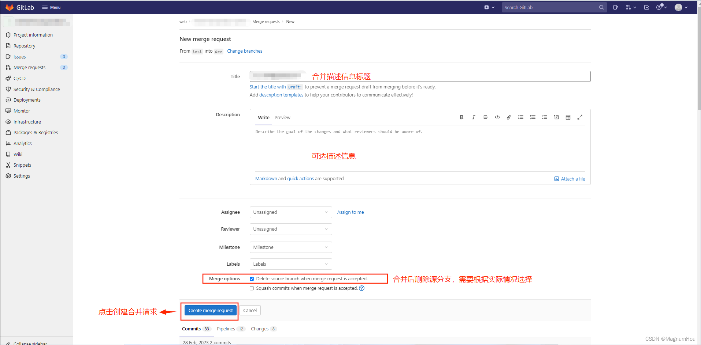Click Create merge request button
The height and width of the screenshot is (345, 701).
coord(211,311)
